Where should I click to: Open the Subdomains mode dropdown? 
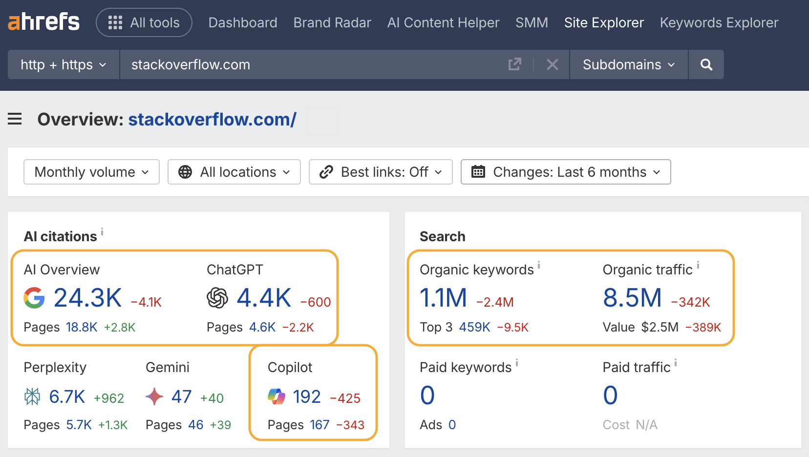pos(628,64)
